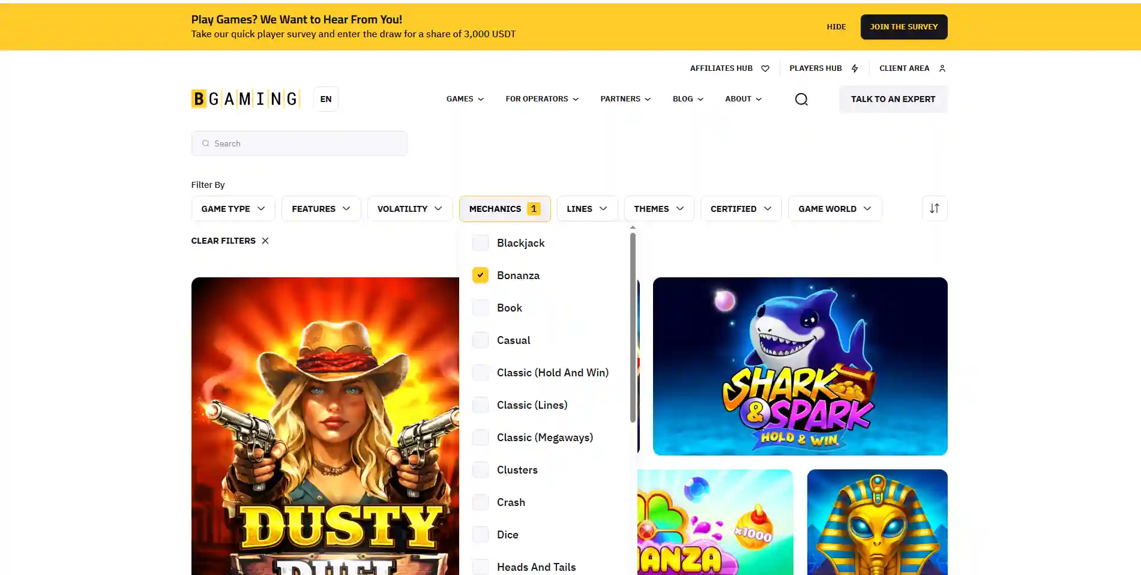Check the Book mechanics checkbox

point(480,308)
